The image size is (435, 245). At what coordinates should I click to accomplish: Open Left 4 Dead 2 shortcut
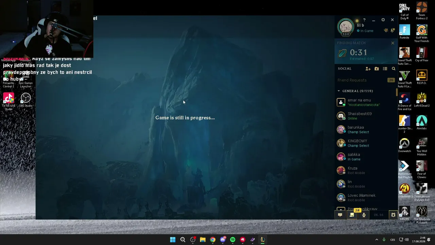[x=421, y=100]
